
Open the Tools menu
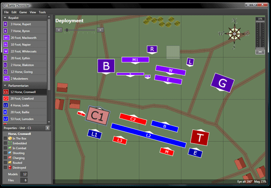coord(42,12)
